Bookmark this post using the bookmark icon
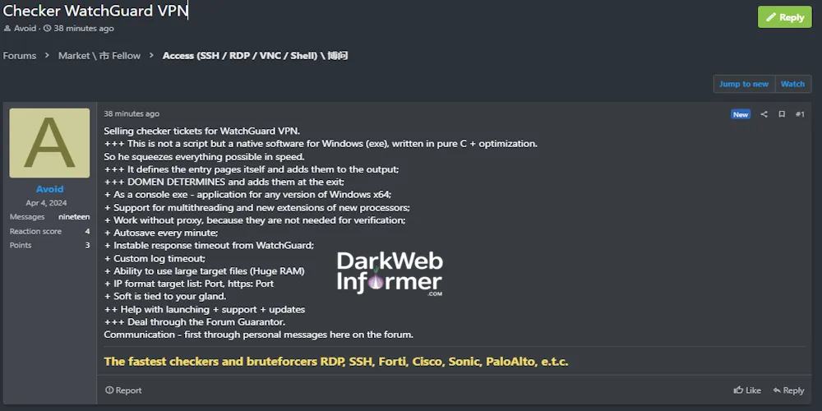 (782, 114)
